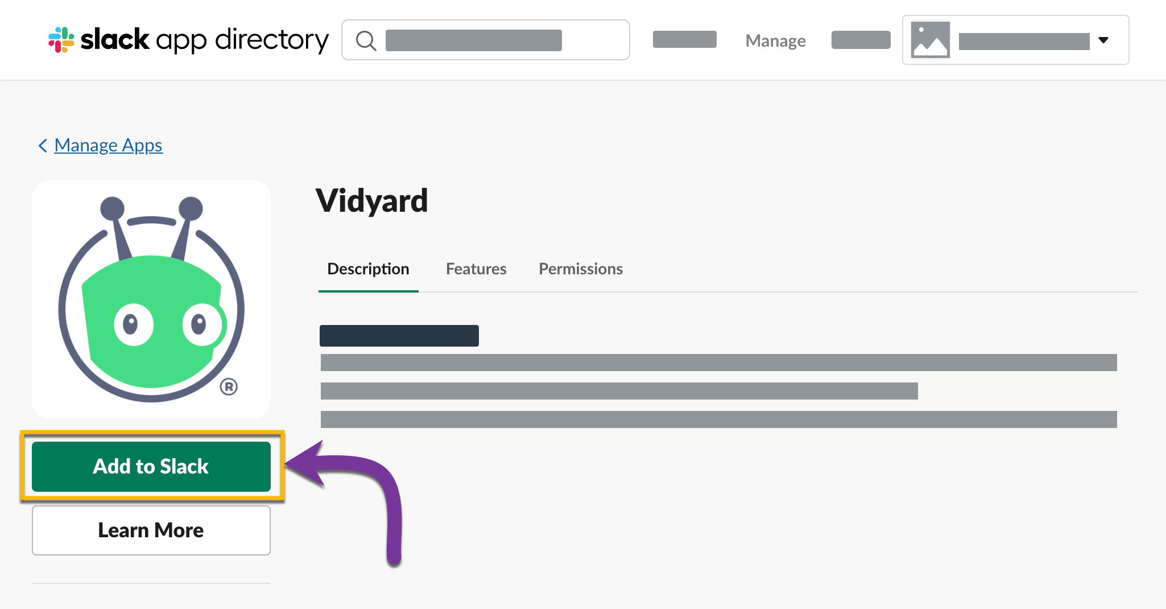
Task: Click the redacted nav item right of Manage
Action: (x=861, y=40)
